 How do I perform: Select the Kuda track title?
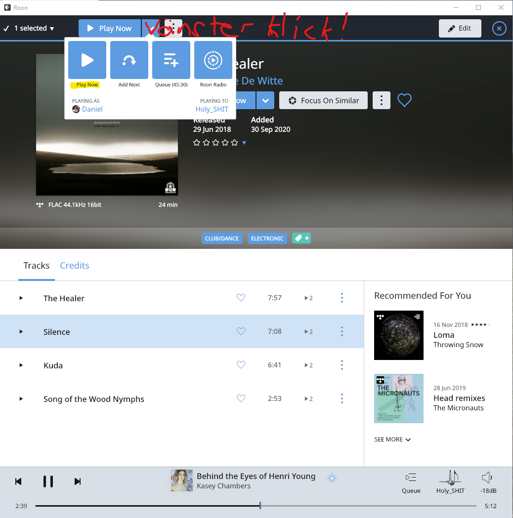(53, 365)
